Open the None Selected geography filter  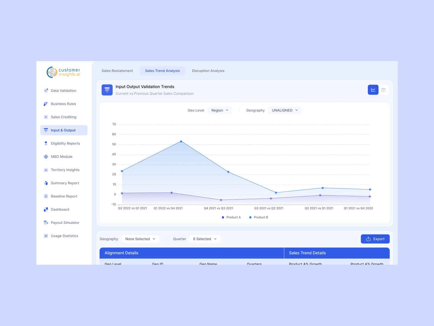point(140,239)
